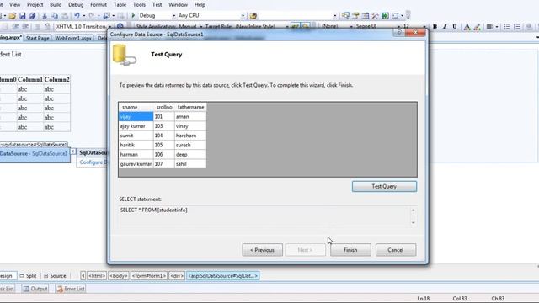
Task: Open the text alignment dropdown arrow
Action: [x=497, y=27]
